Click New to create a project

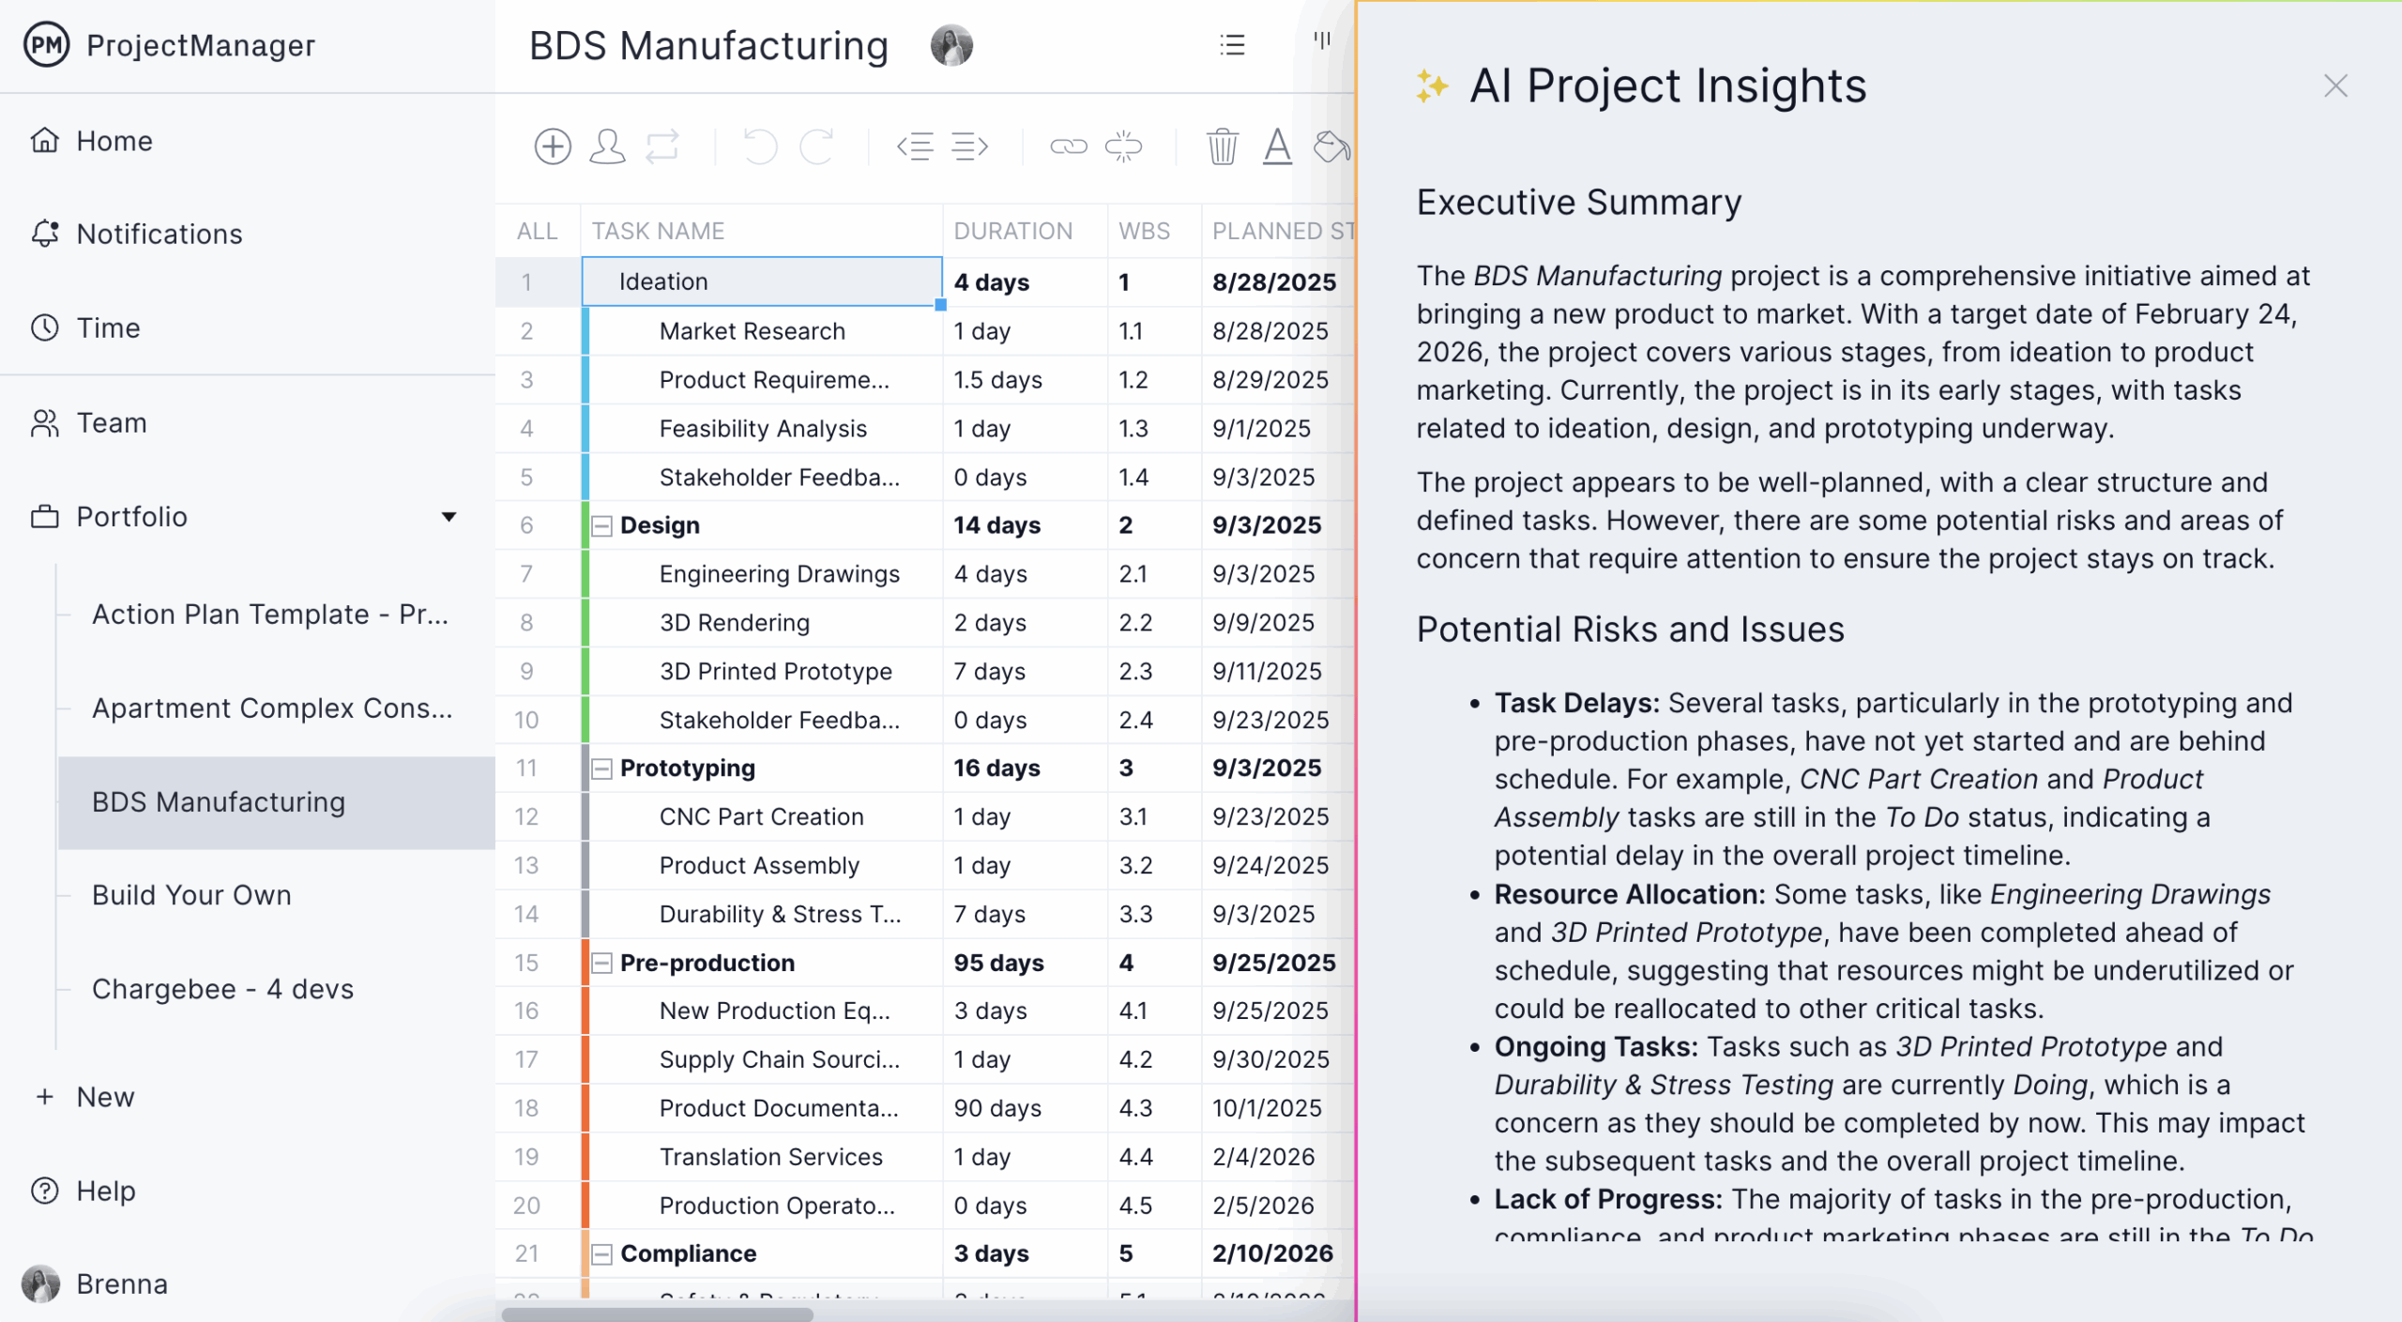[x=105, y=1097]
